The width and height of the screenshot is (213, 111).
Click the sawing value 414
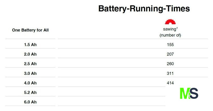pyautogui.click(x=170, y=83)
